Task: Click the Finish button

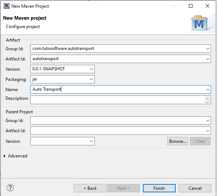Action: pos(159,188)
